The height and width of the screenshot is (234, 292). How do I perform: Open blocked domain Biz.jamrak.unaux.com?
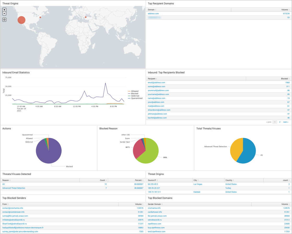coord(157,216)
